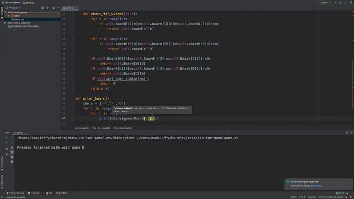Open the Terminal tool window tab
Screen dimensions: 354x199
click(x=34, y=193)
